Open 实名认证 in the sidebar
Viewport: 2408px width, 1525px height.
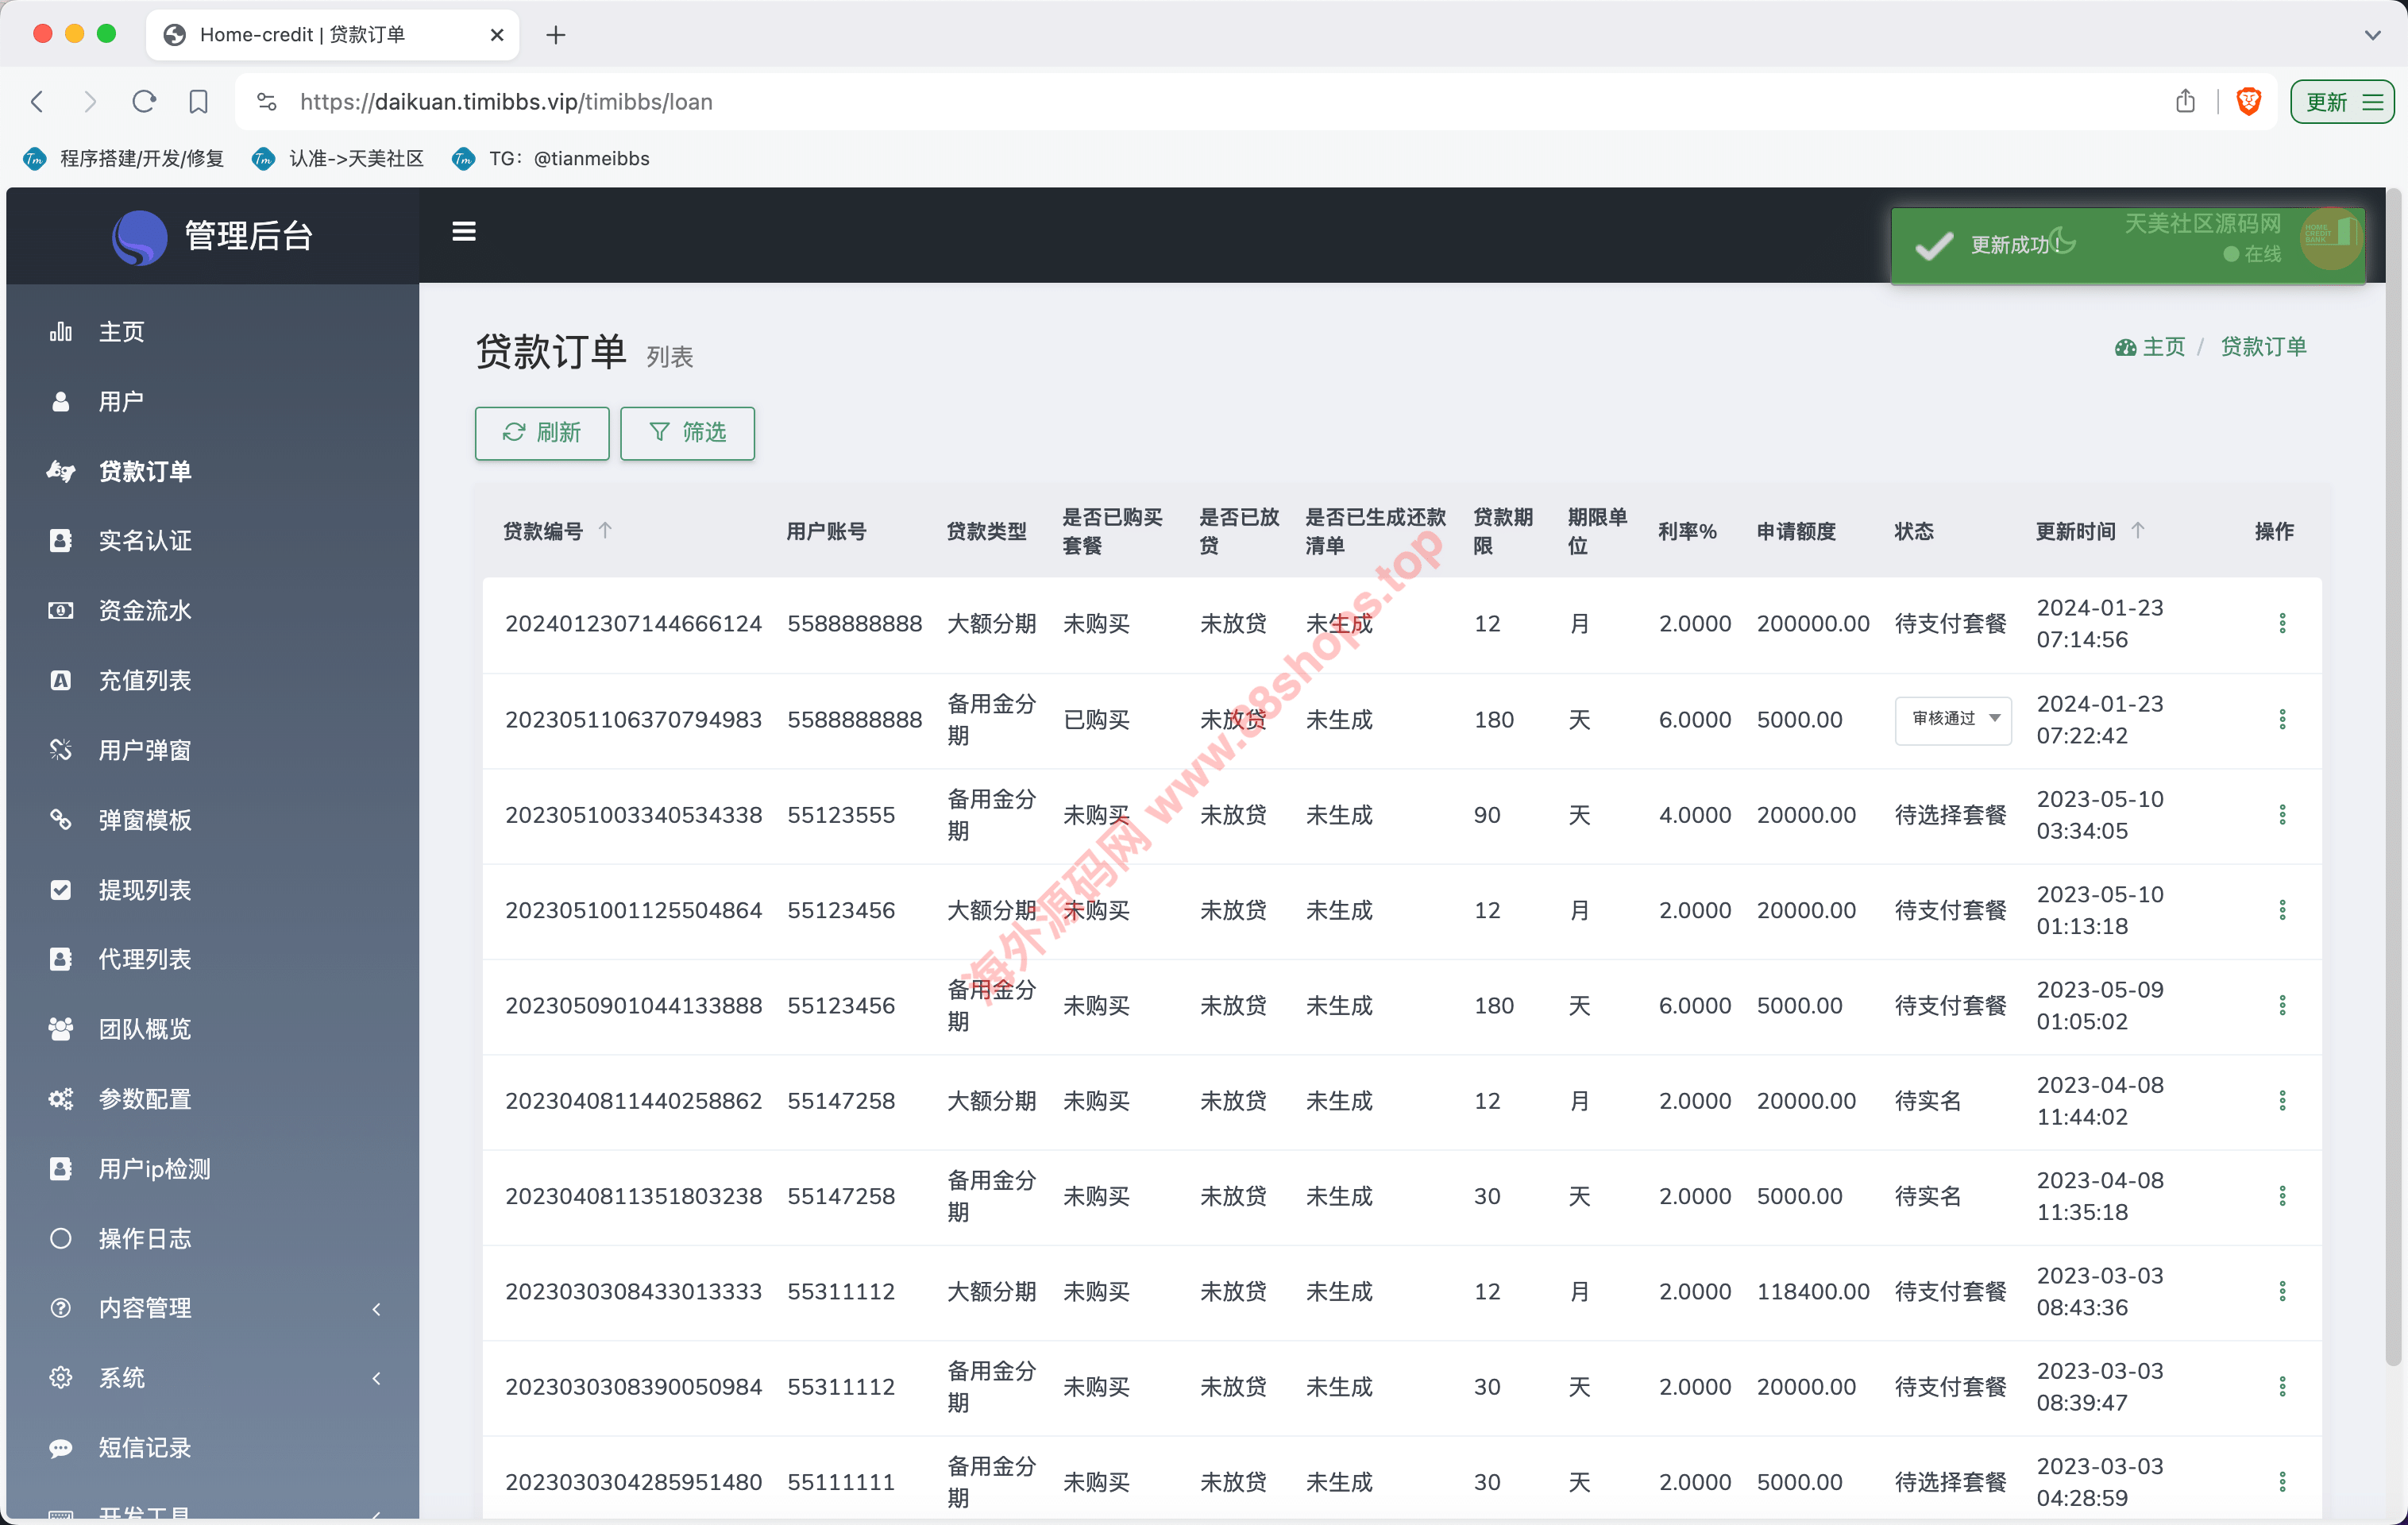coord(145,541)
